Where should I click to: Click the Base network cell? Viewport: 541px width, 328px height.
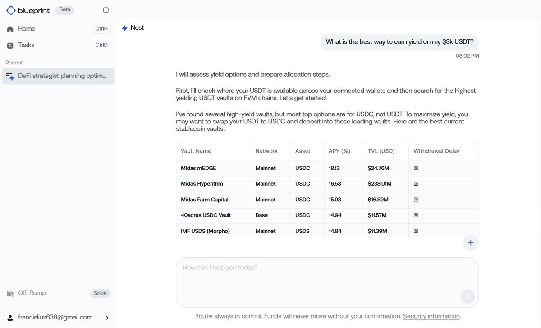click(261, 215)
